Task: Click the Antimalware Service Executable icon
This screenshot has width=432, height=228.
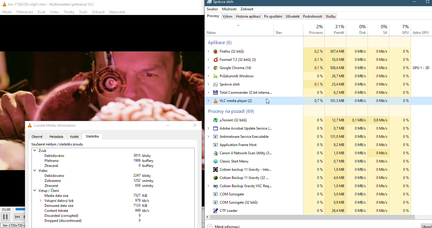Action: (215, 137)
